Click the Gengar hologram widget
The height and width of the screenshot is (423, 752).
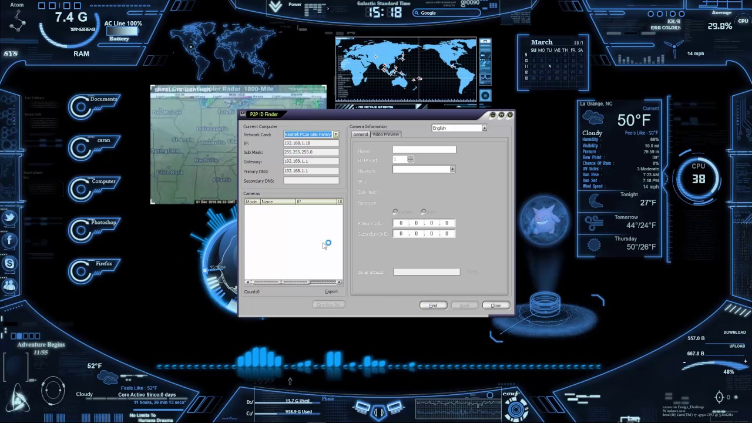pyautogui.click(x=545, y=222)
